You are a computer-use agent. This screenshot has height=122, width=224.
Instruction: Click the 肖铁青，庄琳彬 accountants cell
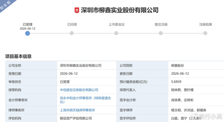click(x=196, y=100)
